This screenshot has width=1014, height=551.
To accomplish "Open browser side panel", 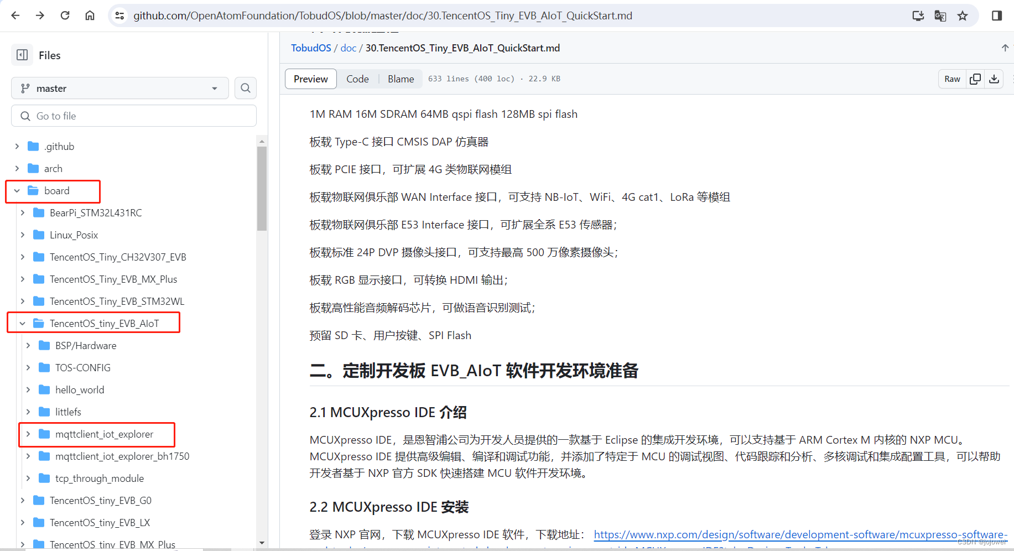I will (997, 15).
